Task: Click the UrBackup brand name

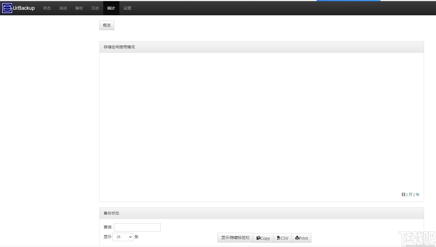Action: tap(24, 8)
